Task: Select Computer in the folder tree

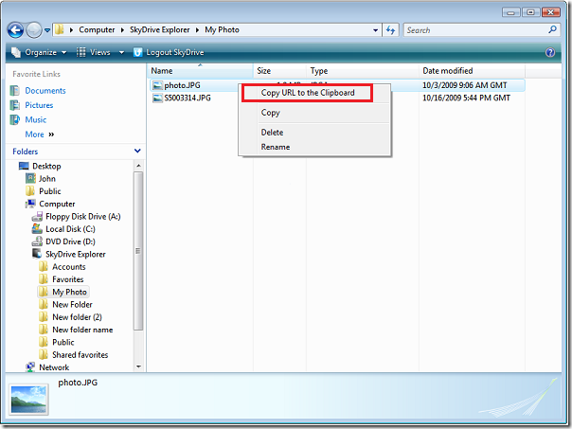Action: (x=57, y=204)
